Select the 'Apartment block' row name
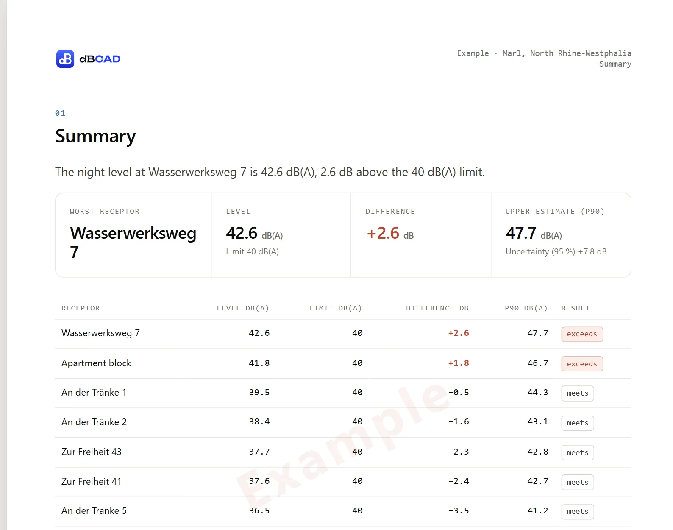 pos(96,363)
